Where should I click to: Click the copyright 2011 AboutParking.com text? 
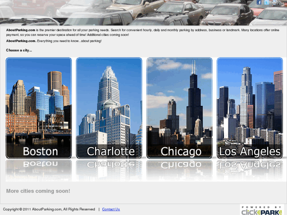tap(49, 209)
